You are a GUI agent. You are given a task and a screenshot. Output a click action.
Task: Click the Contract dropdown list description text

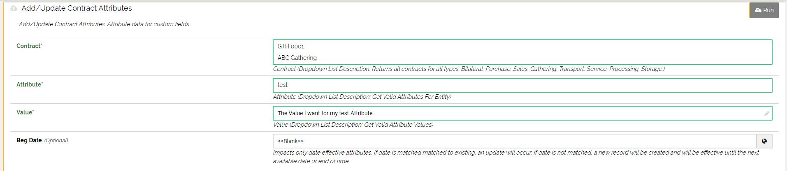click(x=469, y=69)
